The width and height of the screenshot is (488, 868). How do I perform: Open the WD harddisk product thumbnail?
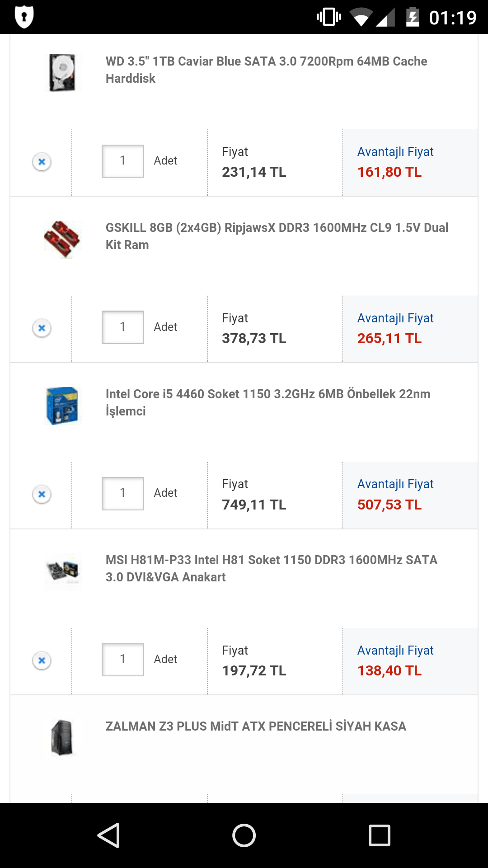(x=62, y=73)
